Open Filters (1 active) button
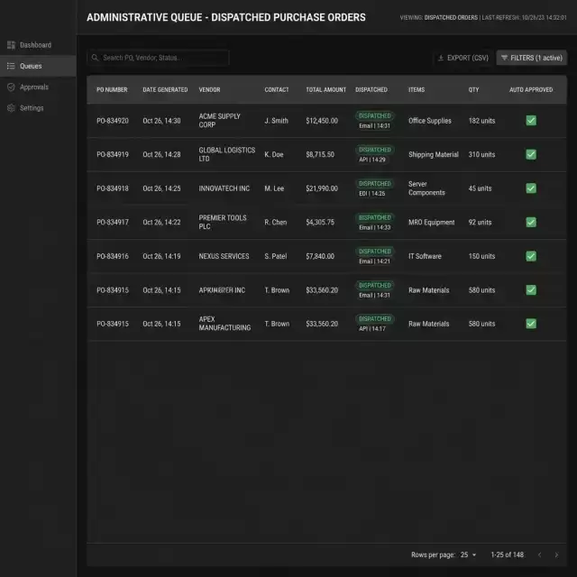Image resolution: width=577 pixels, height=577 pixels. [x=531, y=58]
